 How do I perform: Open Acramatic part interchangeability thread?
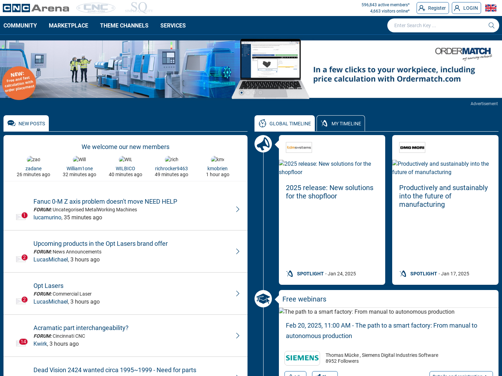coord(81,328)
